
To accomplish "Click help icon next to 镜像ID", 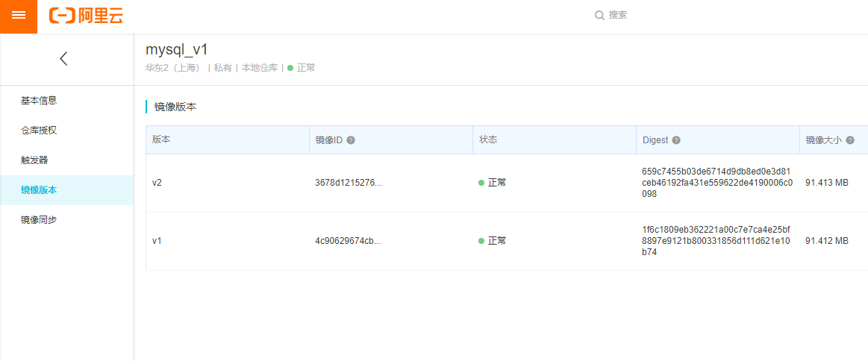I will (x=351, y=140).
